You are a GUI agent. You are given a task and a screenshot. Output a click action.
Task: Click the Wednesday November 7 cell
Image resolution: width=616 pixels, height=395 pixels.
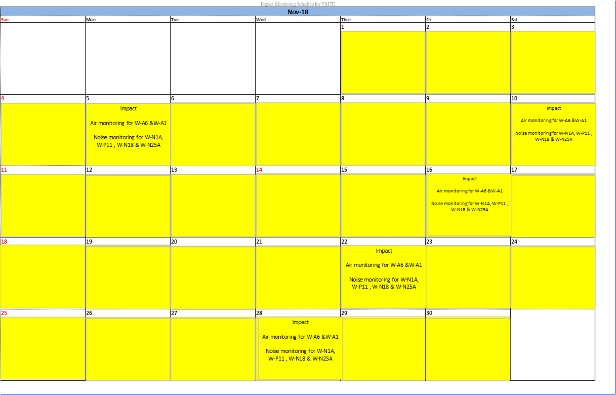[x=298, y=134]
